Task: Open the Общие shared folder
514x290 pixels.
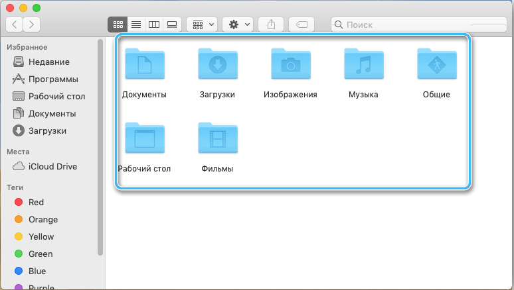Action: click(436, 64)
